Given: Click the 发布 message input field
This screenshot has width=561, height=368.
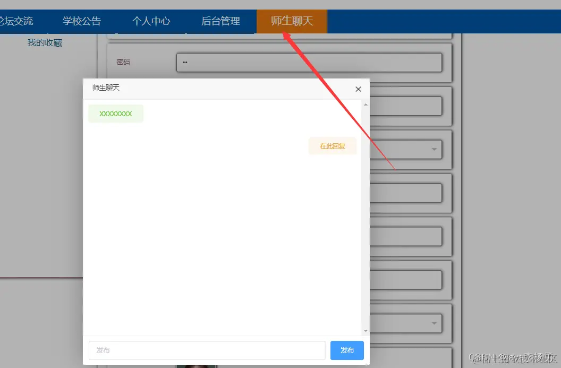Looking at the screenshot, I should point(207,350).
